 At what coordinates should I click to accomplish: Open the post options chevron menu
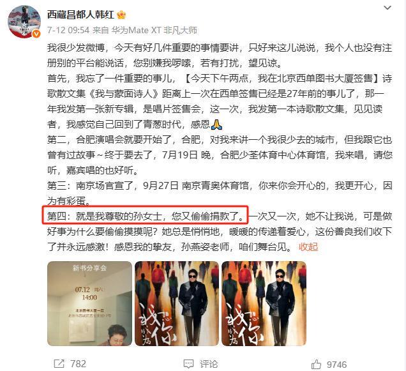[387, 8]
